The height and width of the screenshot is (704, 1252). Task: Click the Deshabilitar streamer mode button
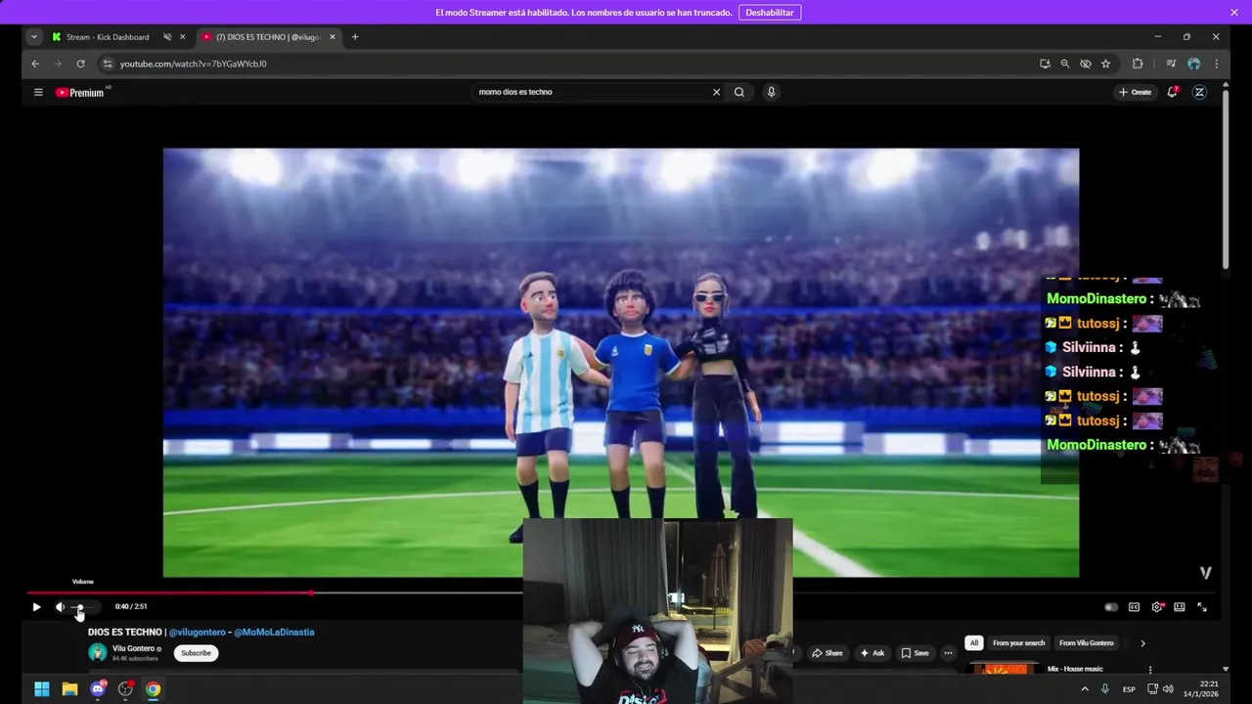(x=770, y=13)
